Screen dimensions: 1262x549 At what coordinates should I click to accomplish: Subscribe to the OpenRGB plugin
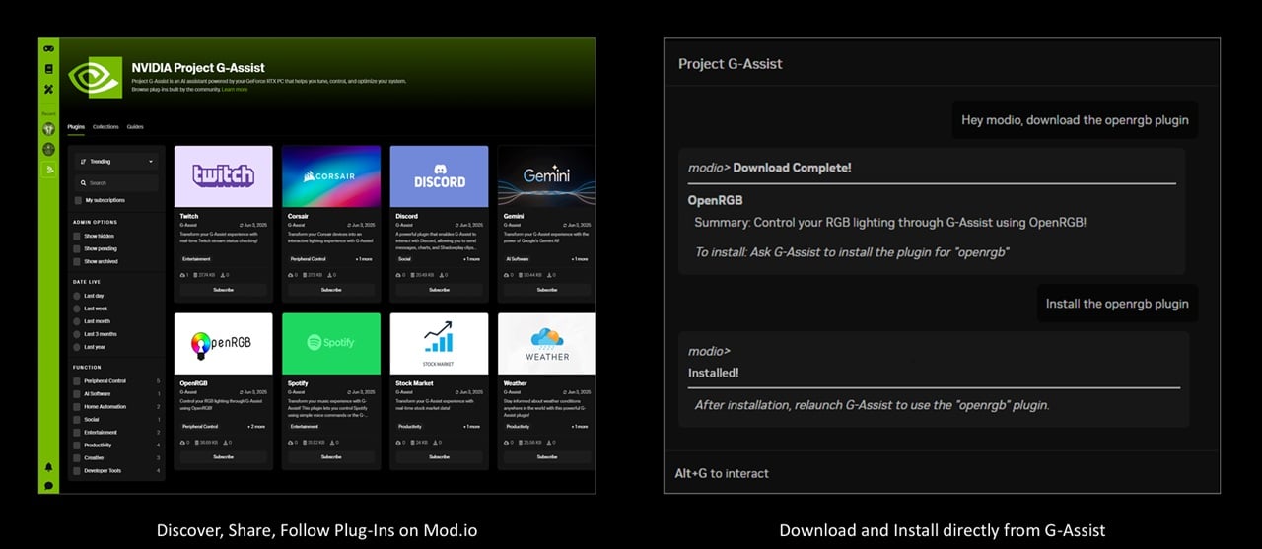(224, 457)
